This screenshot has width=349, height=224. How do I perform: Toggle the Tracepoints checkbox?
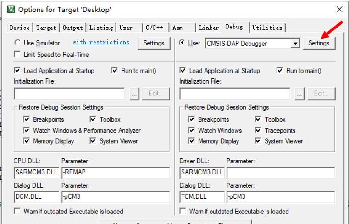coord(258,130)
